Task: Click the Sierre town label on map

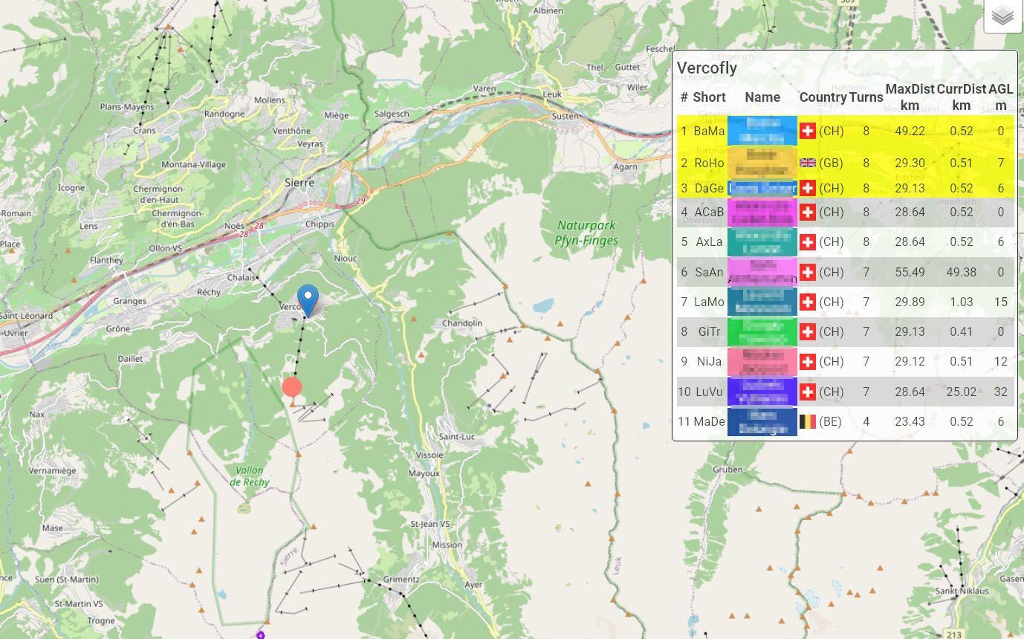Action: pos(299,182)
